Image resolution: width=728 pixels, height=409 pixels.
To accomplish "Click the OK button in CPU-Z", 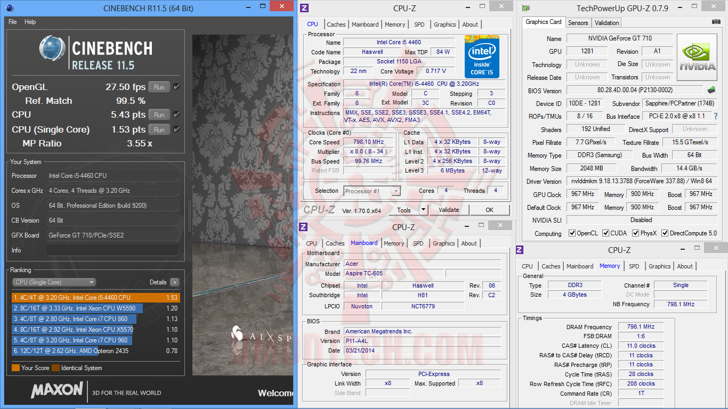I will pos(489,210).
